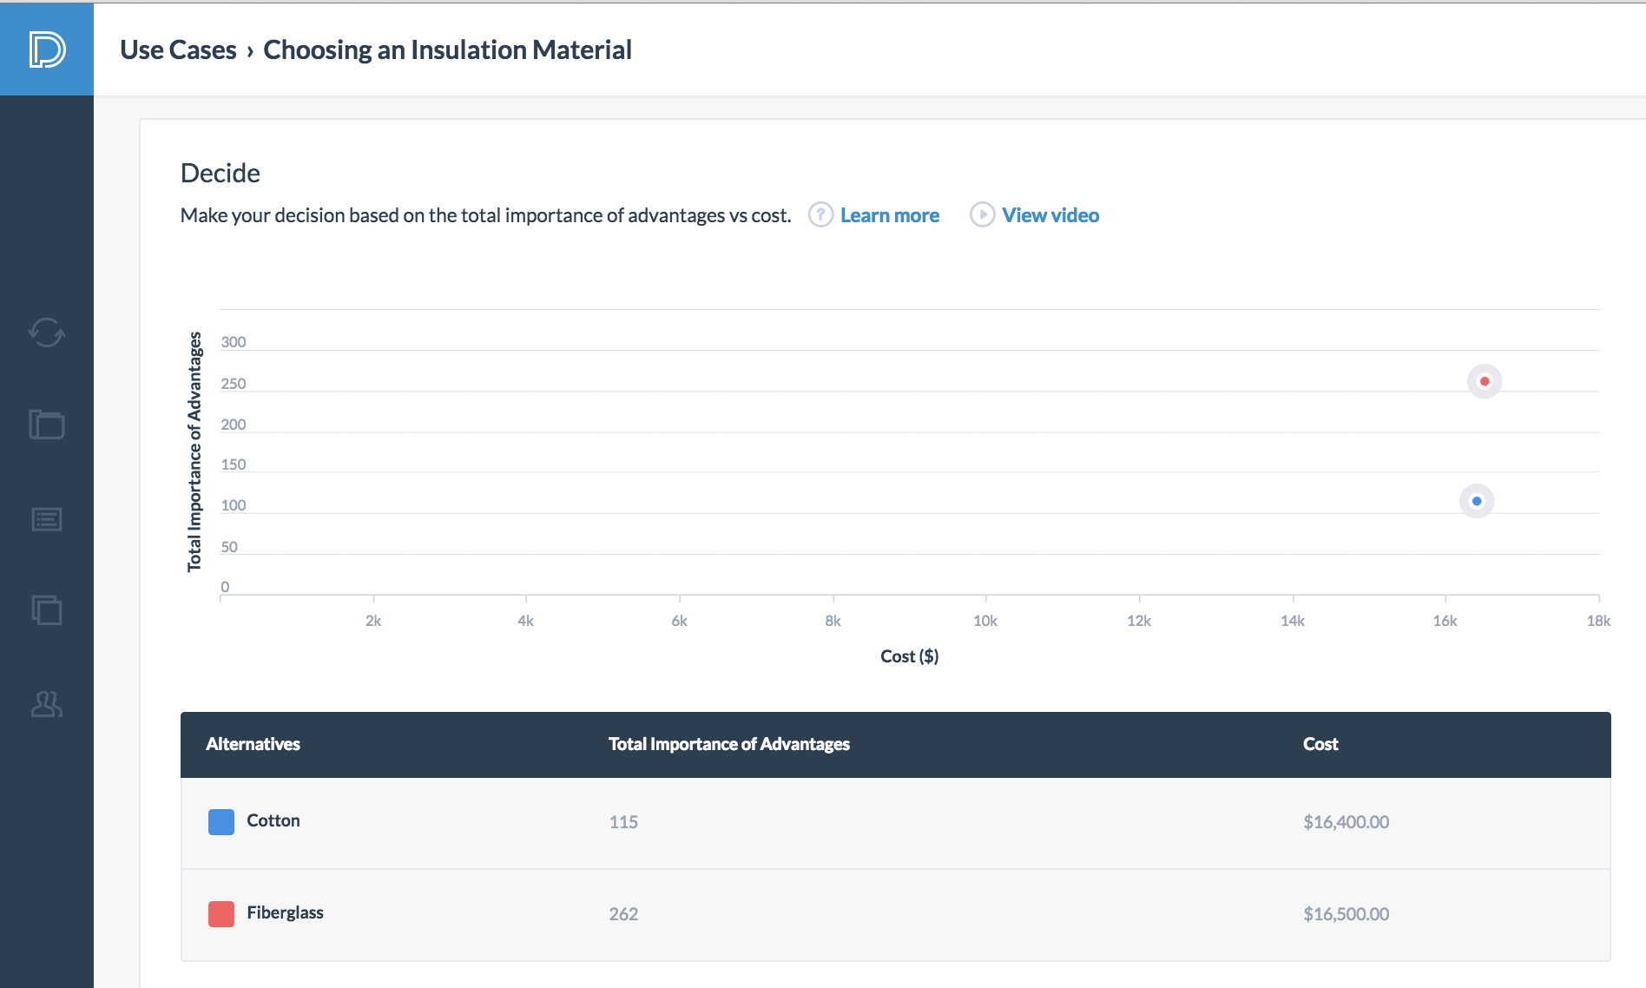Click the 300 y-axis label
This screenshot has width=1646, height=988.
click(x=234, y=342)
